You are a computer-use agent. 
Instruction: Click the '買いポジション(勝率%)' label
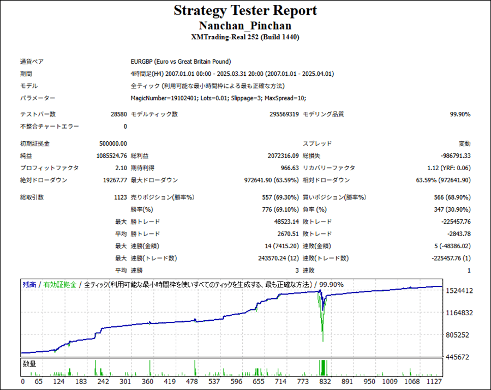point(334,197)
